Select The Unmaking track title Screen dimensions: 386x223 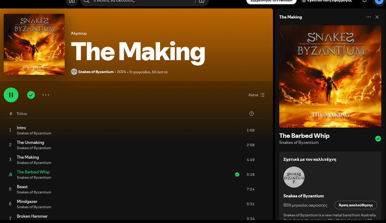pyautogui.click(x=30, y=142)
